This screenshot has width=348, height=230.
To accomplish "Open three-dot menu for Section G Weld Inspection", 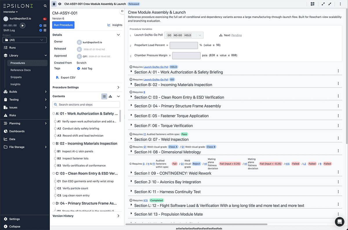I will point(338,138).
